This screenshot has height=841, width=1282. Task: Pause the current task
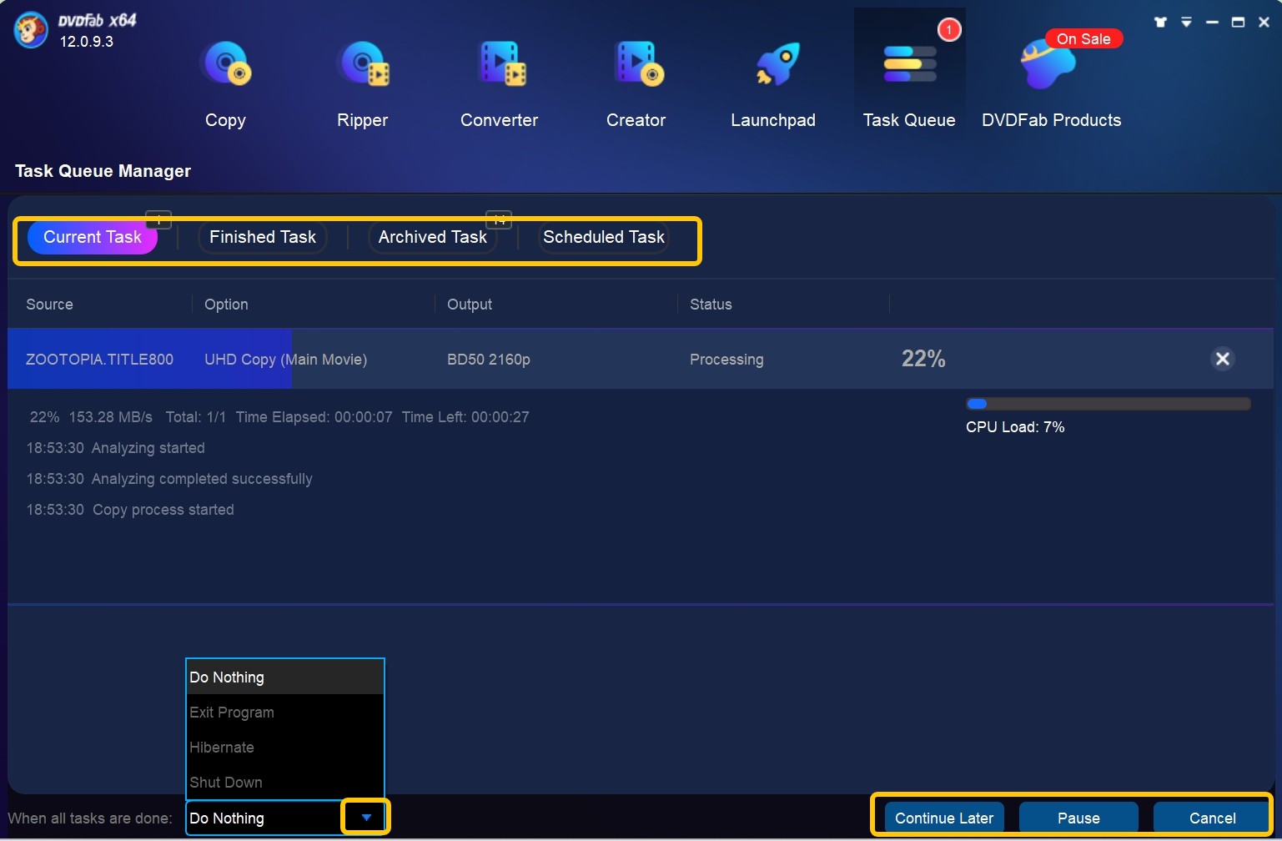[1078, 818]
